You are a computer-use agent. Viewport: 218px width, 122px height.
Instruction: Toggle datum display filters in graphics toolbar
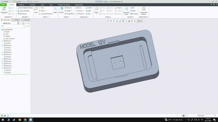click(135, 21)
